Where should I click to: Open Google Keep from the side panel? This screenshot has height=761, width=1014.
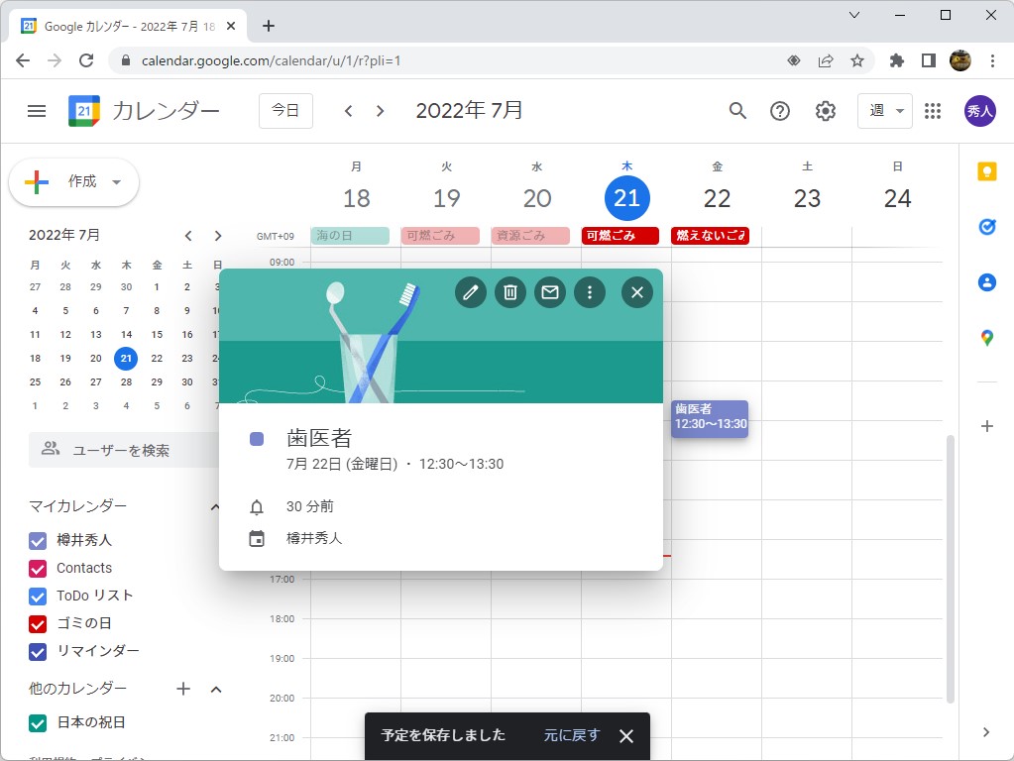point(986,170)
